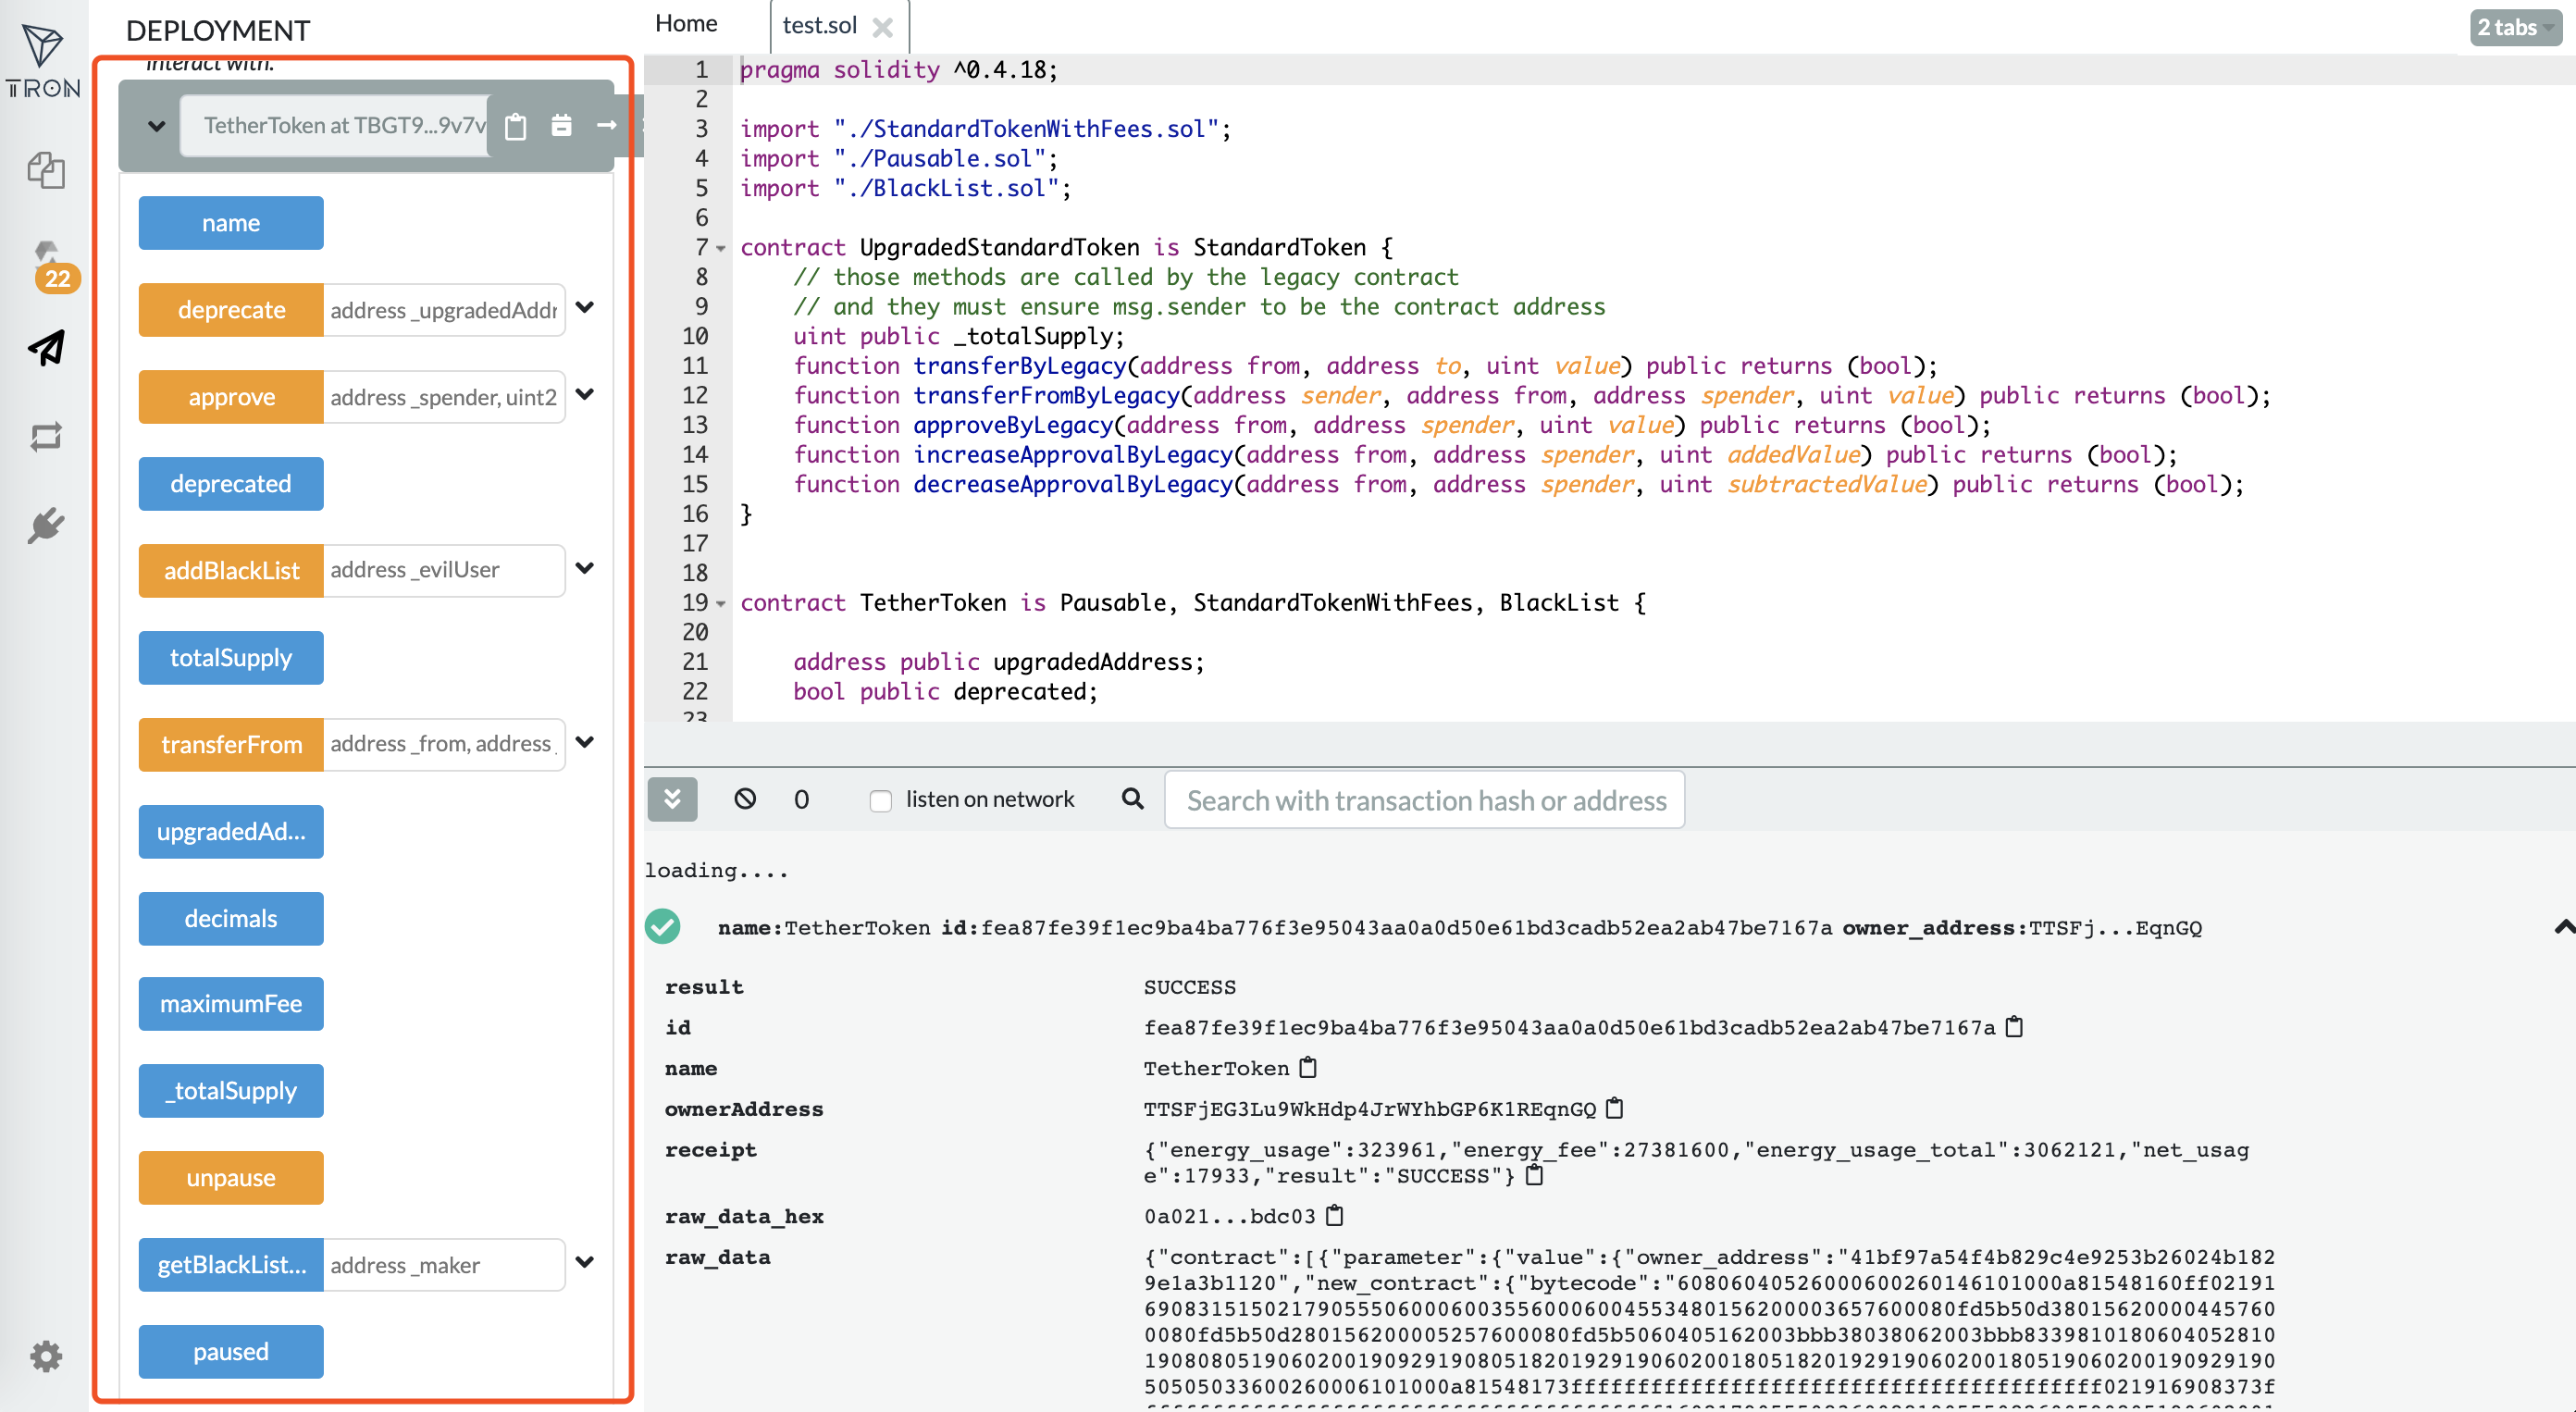This screenshot has width=2576, height=1412.
Task: Focus the transaction hash search field
Action: pos(1424,800)
